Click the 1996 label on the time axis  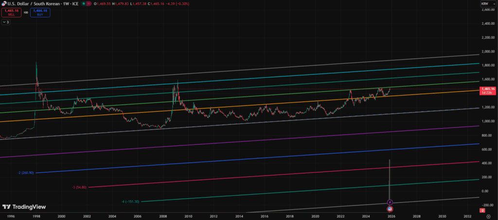(11, 216)
